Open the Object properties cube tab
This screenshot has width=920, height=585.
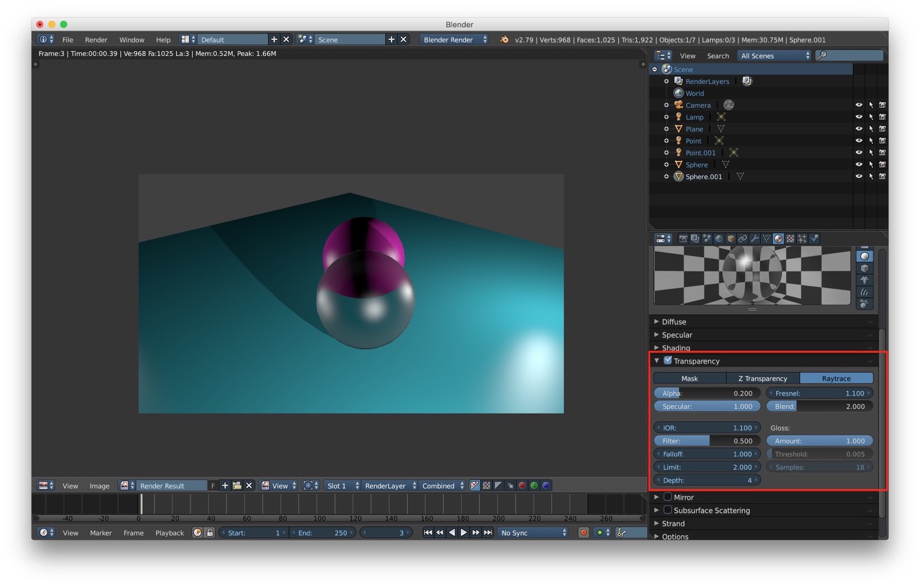click(x=731, y=238)
